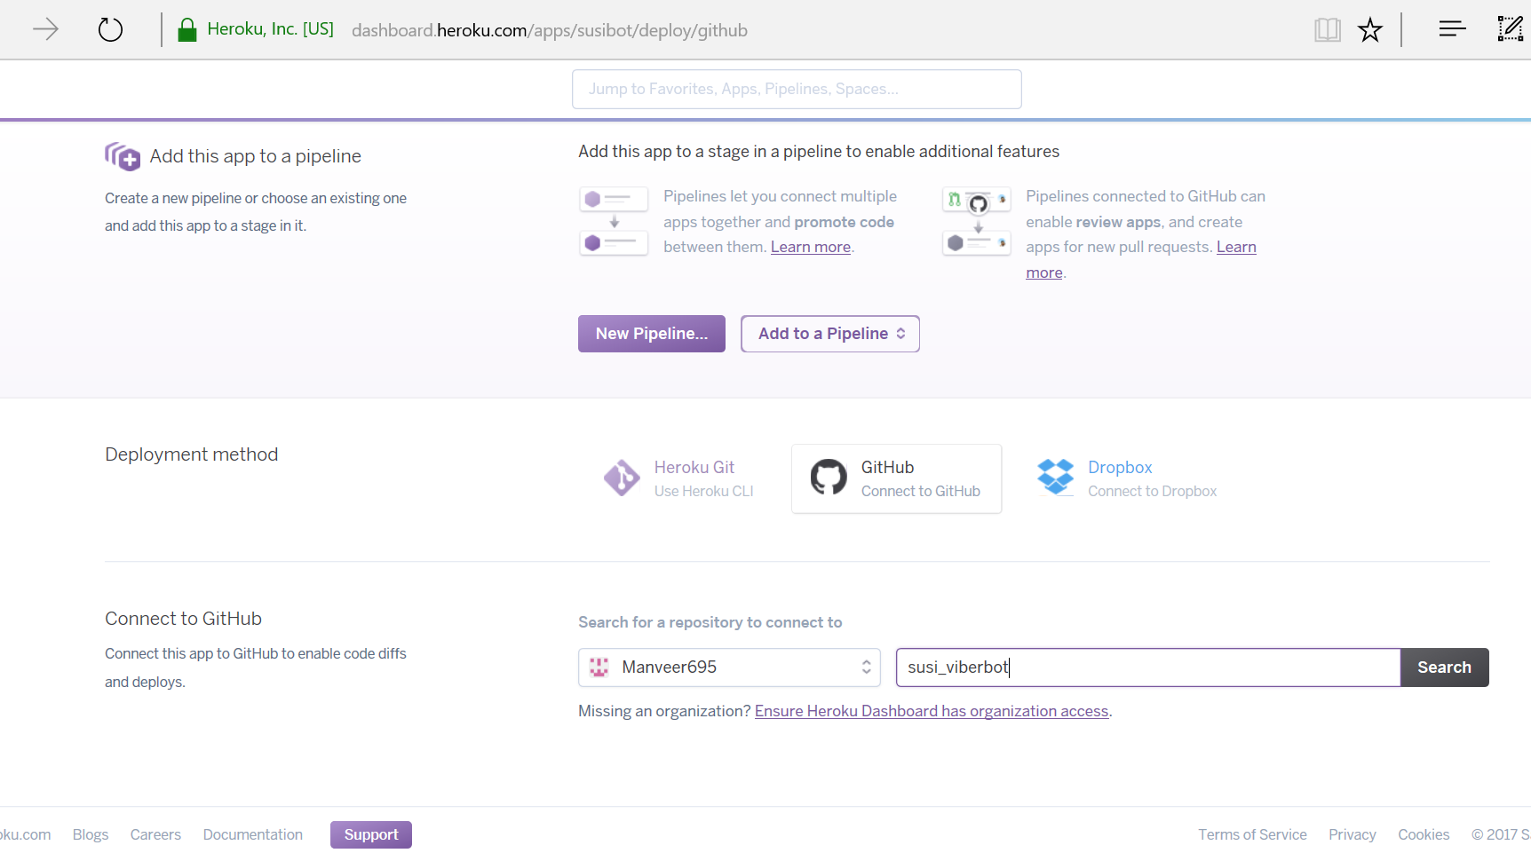Click the Search repository button
The image size is (1531, 861).
1444,667
